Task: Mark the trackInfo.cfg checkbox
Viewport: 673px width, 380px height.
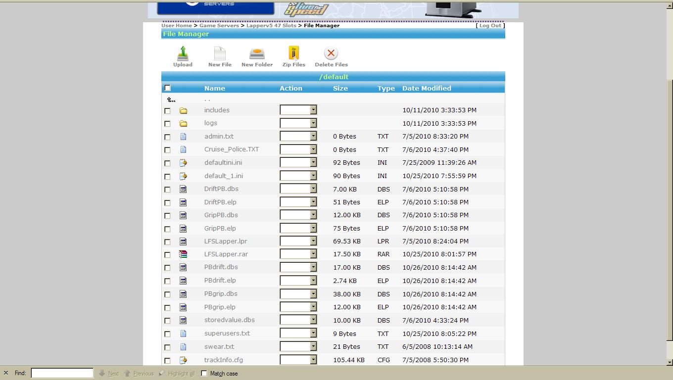Action: pos(167,361)
